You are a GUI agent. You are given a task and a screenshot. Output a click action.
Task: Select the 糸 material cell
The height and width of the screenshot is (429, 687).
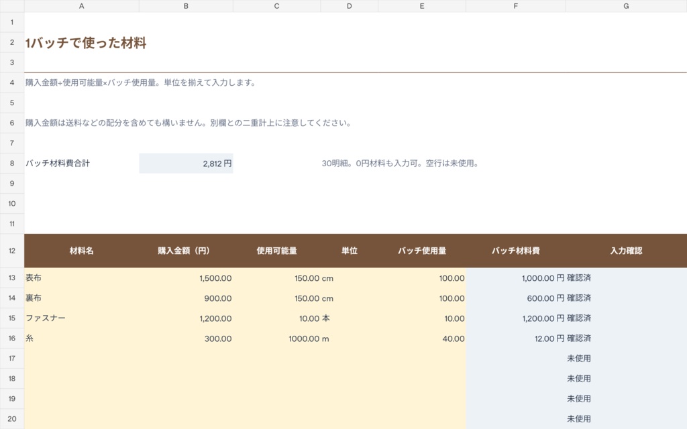pos(81,339)
